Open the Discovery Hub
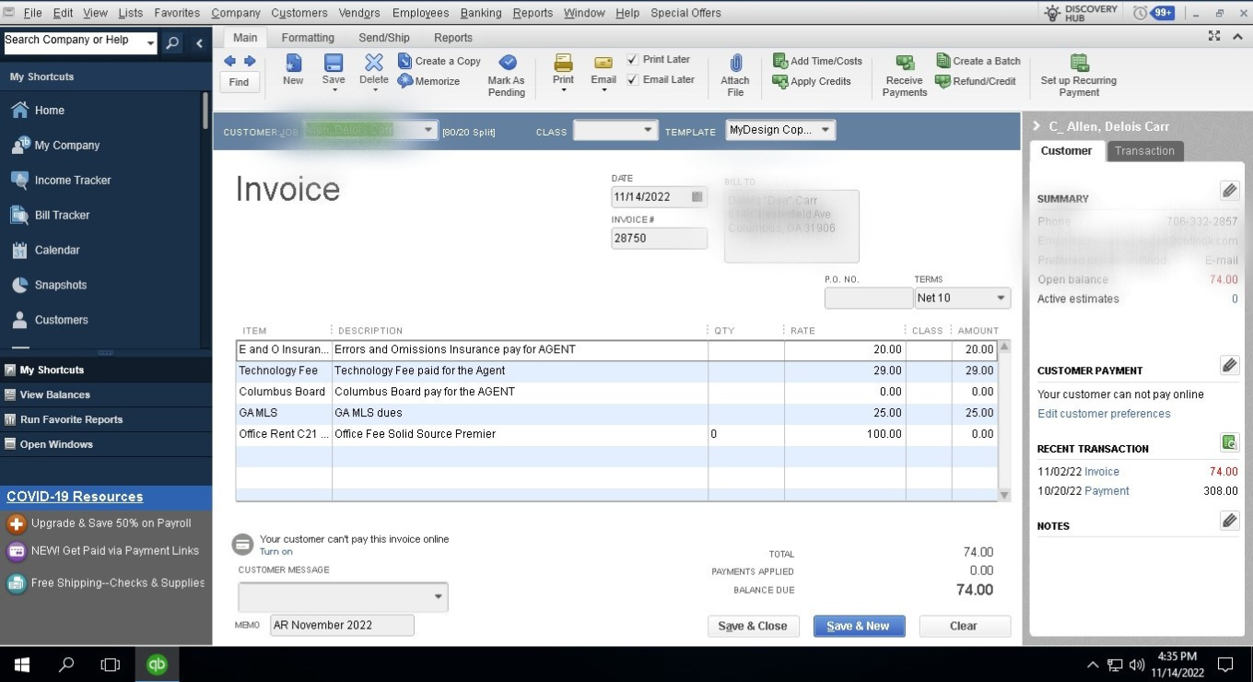Screen dimensions: 1253x682 click(1080, 13)
